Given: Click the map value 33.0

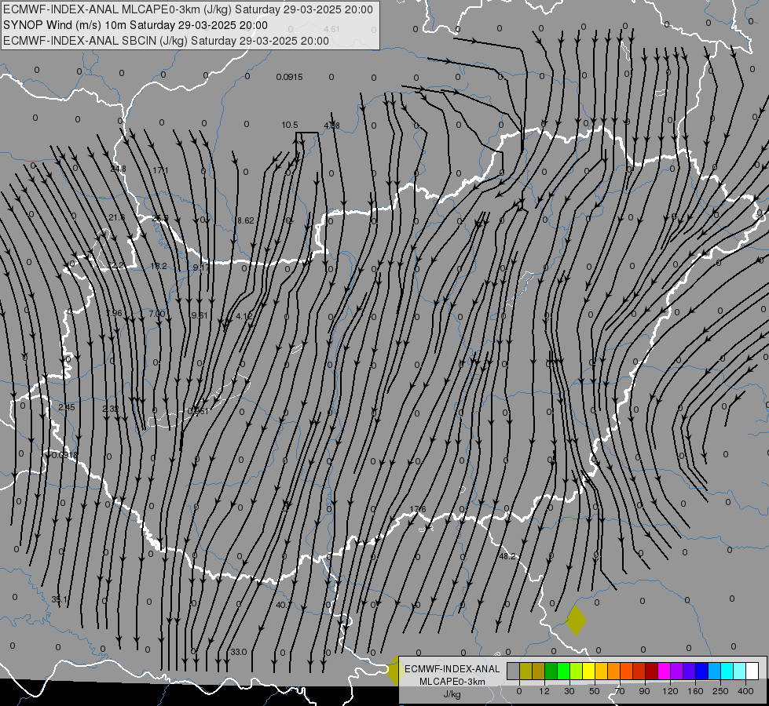Looking at the screenshot, I should pos(239,652).
